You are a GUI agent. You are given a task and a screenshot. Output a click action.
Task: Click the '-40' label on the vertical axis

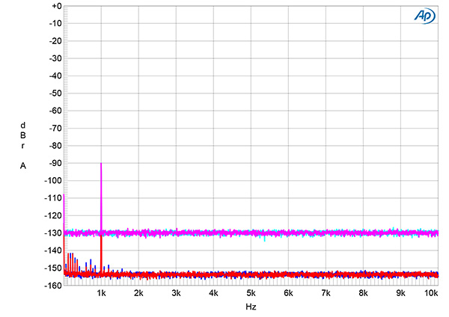coord(55,76)
